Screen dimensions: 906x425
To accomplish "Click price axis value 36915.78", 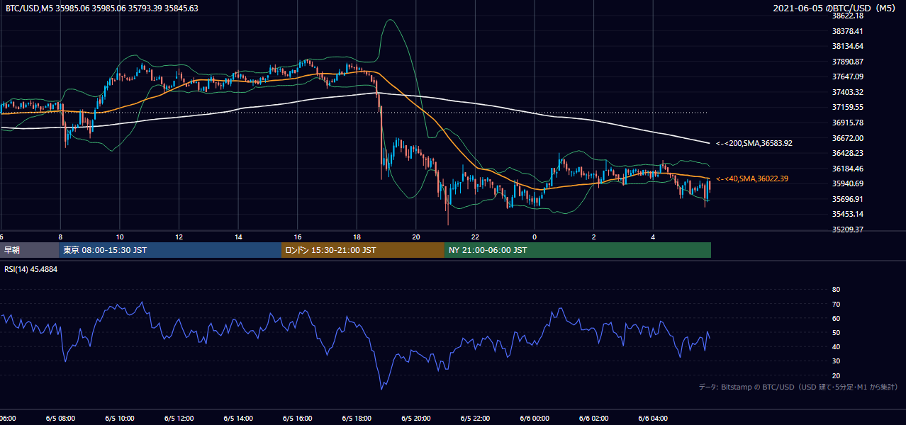I will (847, 123).
